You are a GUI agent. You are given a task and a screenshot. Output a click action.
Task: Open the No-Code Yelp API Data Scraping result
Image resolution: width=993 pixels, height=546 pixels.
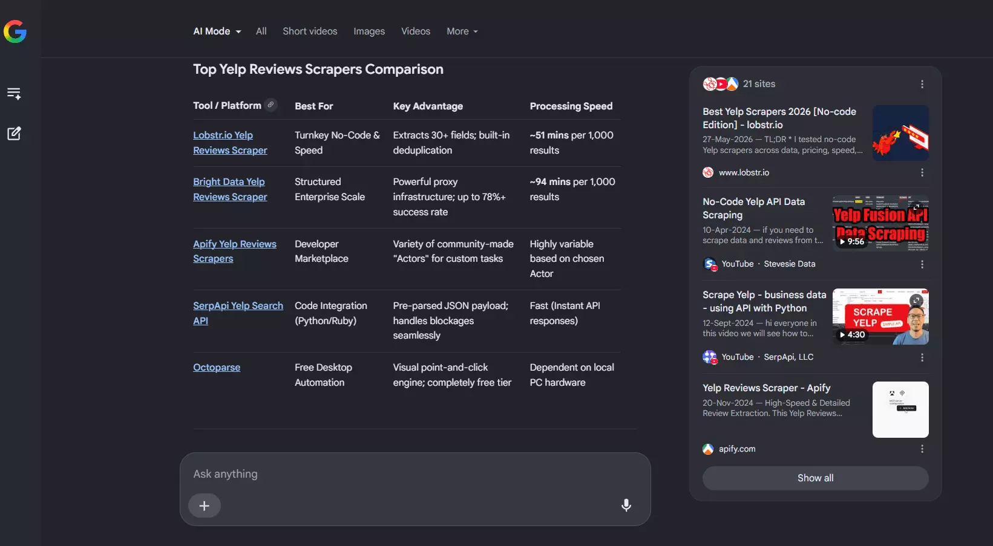[754, 208]
